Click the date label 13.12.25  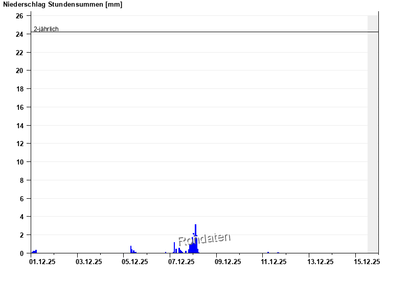pos(321,262)
